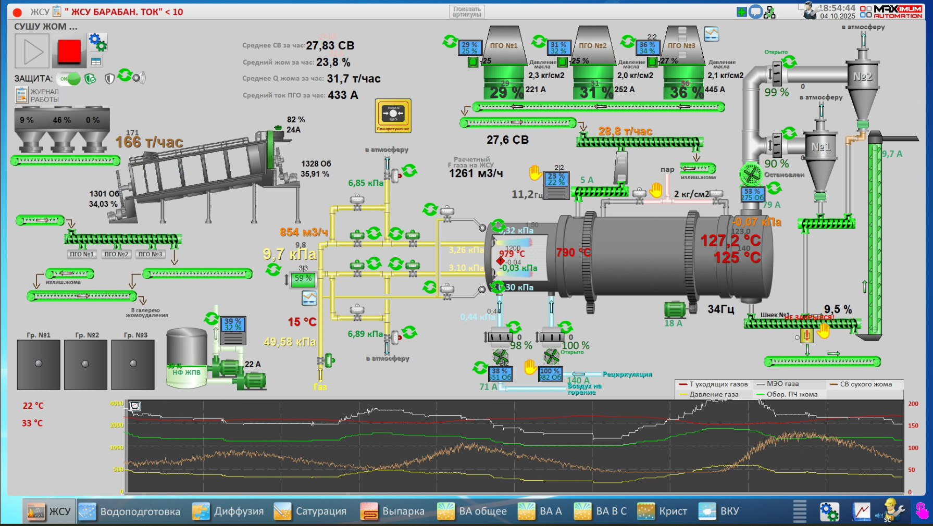Click the green plus icon in header
933x526 pixels.
click(x=741, y=11)
